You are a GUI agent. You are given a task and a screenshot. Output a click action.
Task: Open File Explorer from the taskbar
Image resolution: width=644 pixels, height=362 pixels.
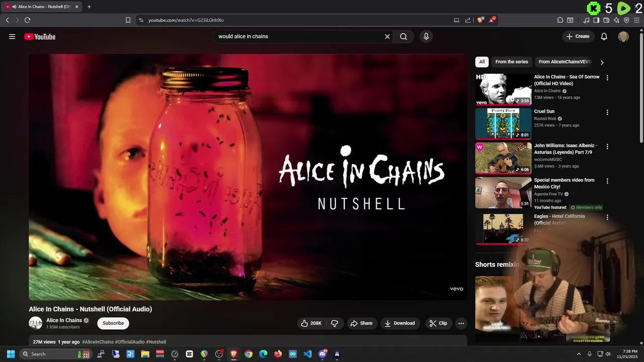(x=145, y=354)
